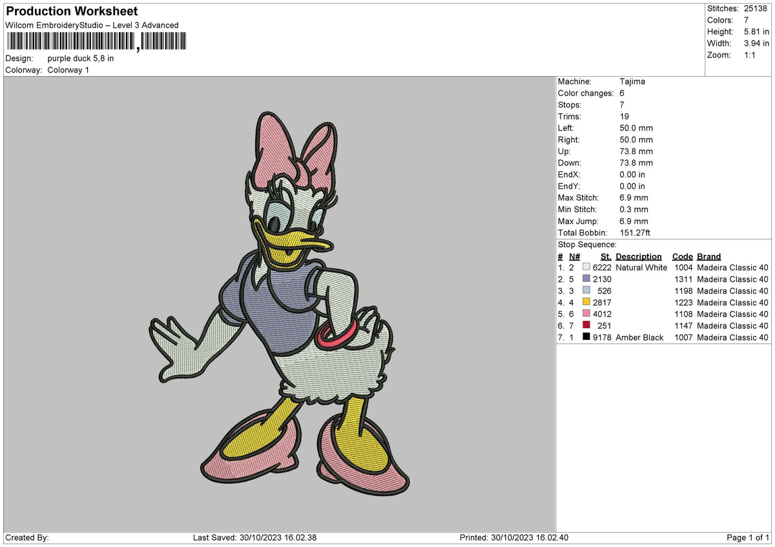Click the 'Wilcom EmbroideryStudio – Level 3 Advanced' text
This screenshot has height=547, width=775.
(92, 25)
